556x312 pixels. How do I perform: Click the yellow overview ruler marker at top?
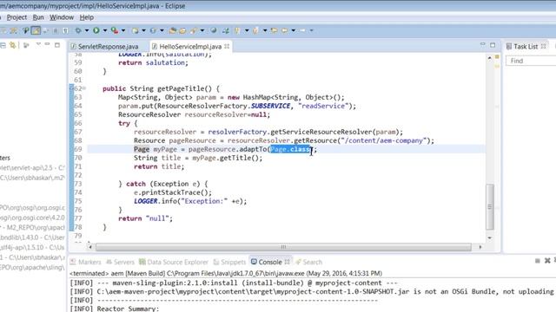pos(497,56)
